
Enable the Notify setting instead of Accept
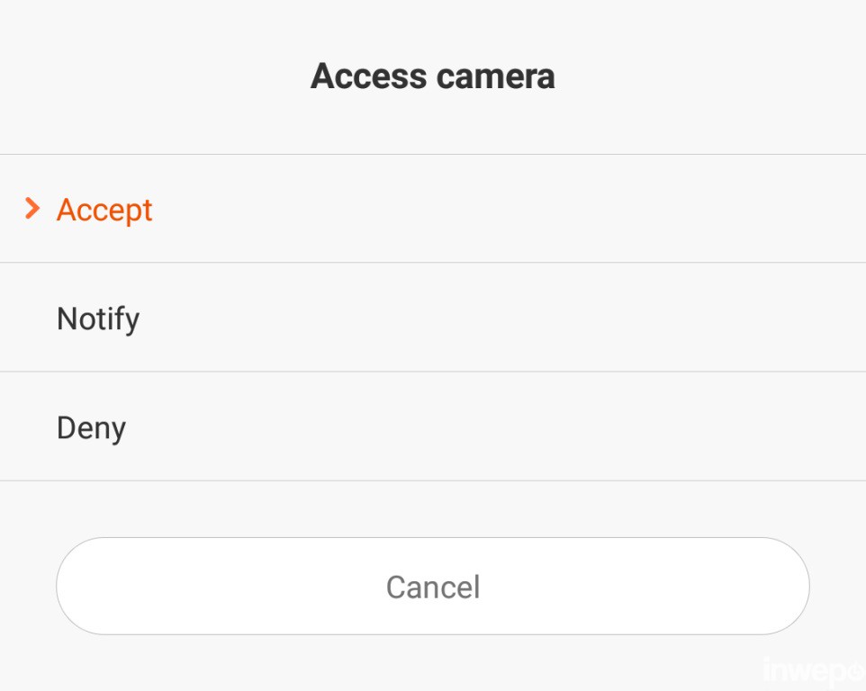tap(98, 318)
